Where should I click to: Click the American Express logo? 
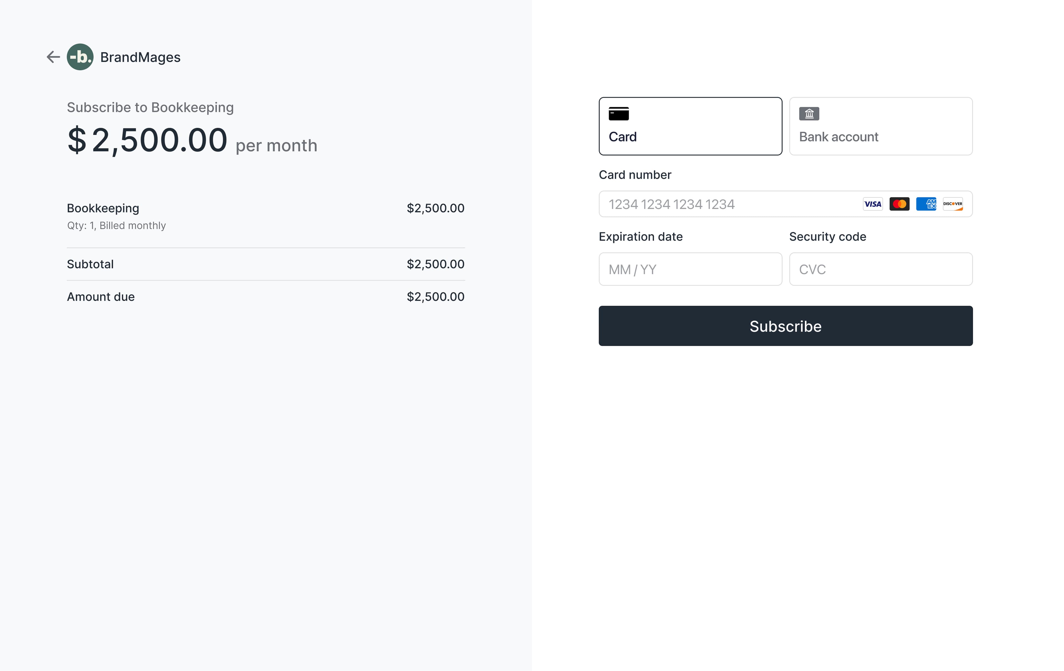coord(926,204)
